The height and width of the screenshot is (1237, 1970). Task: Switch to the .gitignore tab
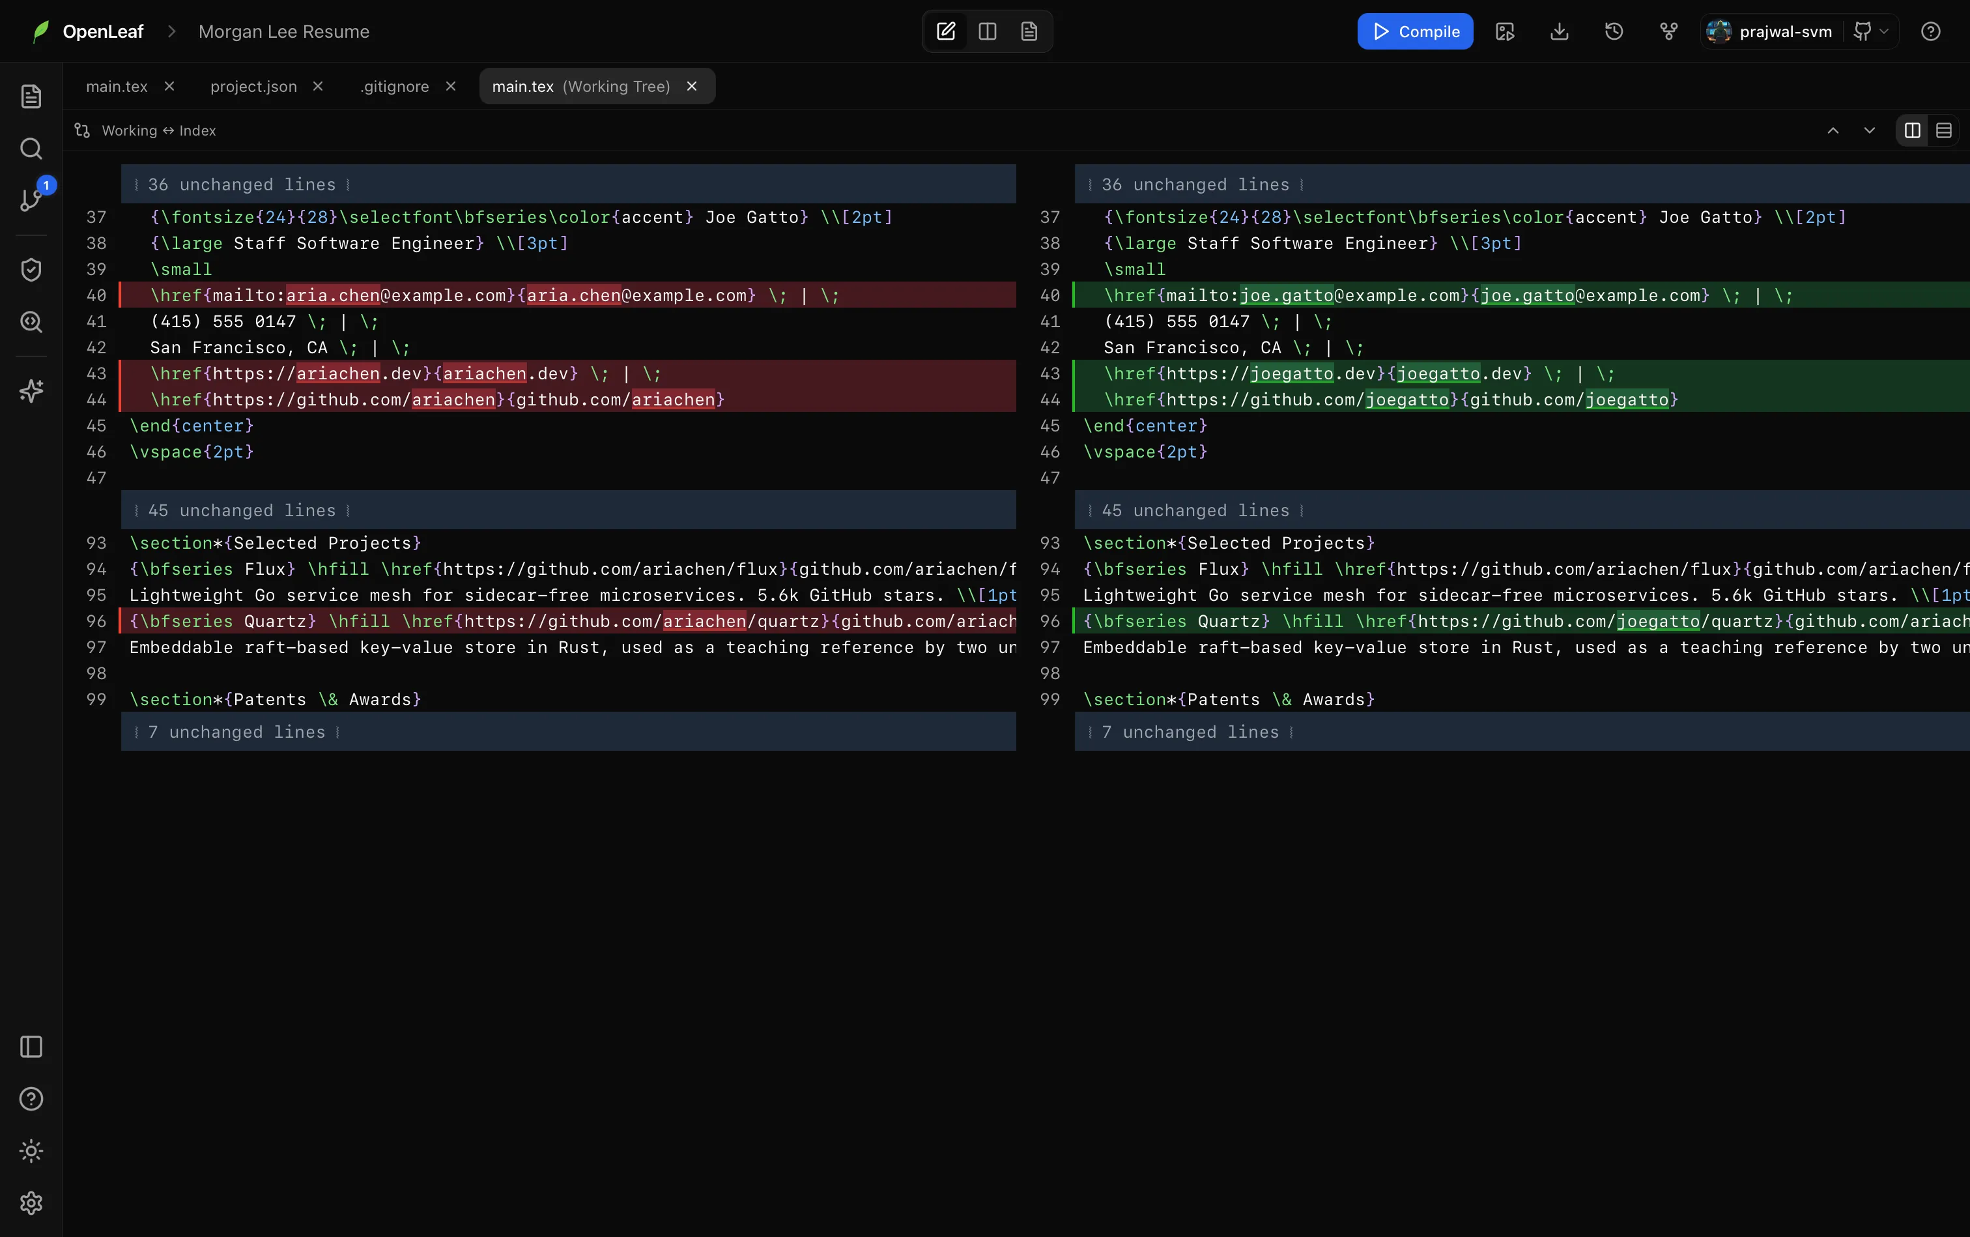[x=395, y=87]
